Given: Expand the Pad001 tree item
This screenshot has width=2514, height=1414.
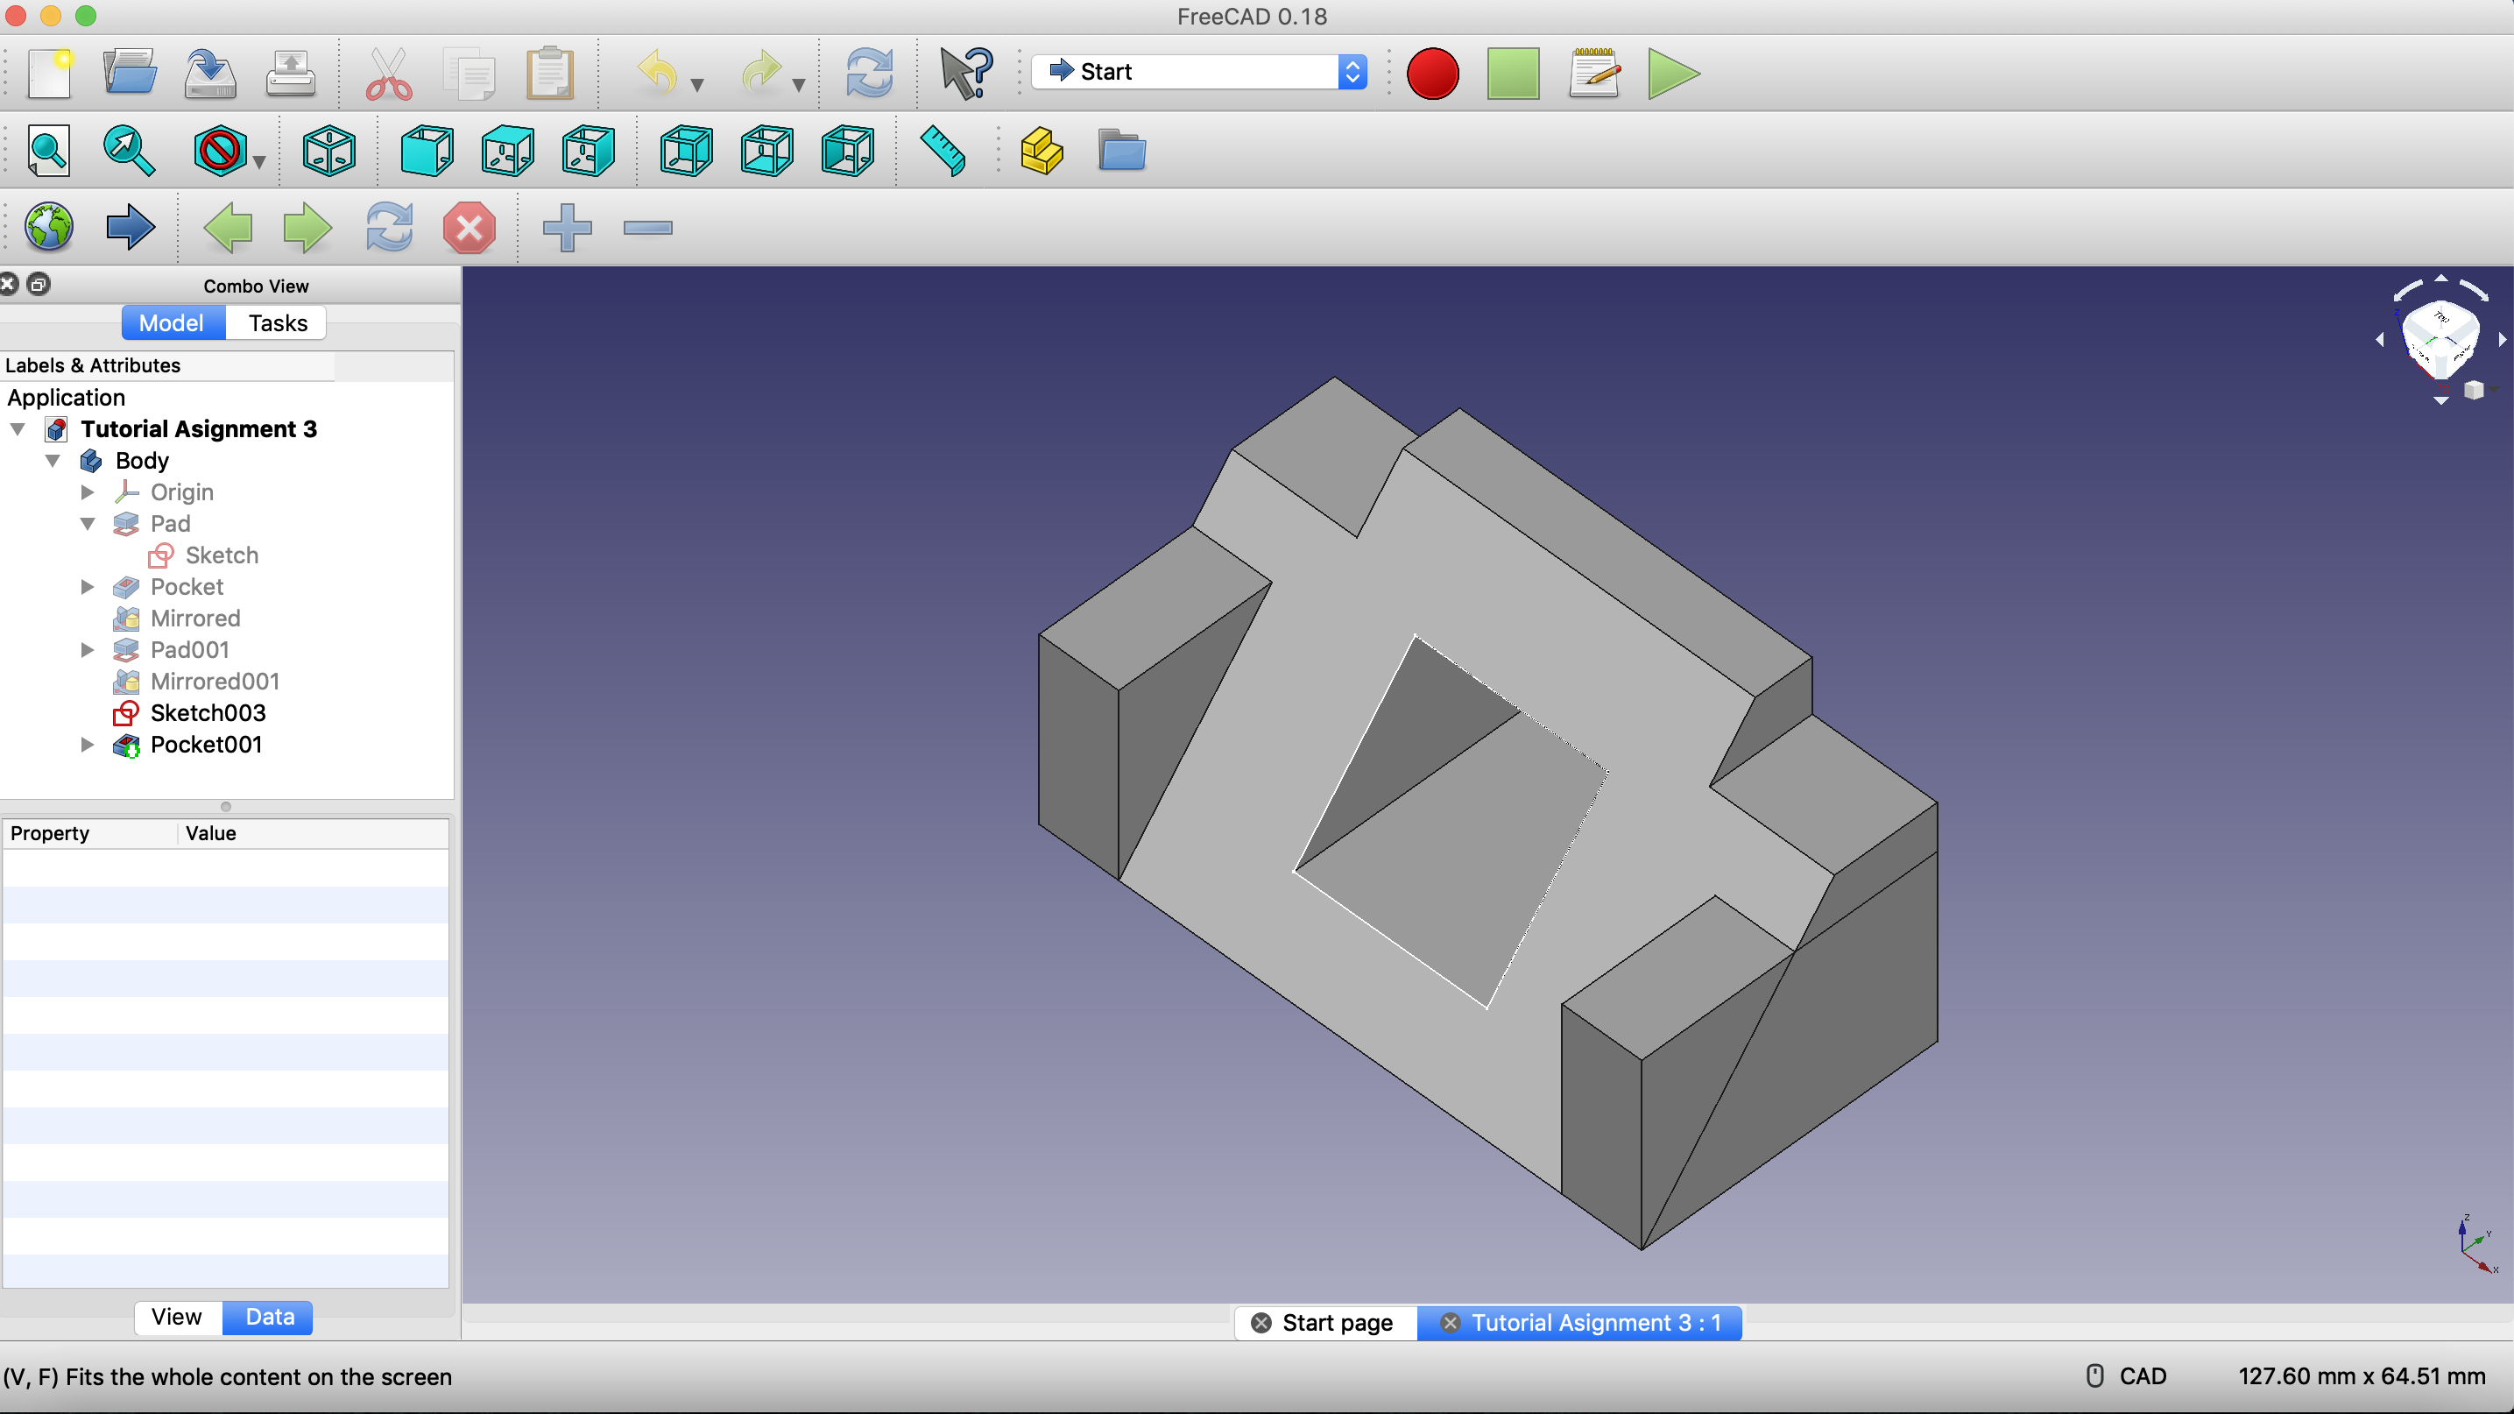Looking at the screenshot, I should pos(88,651).
